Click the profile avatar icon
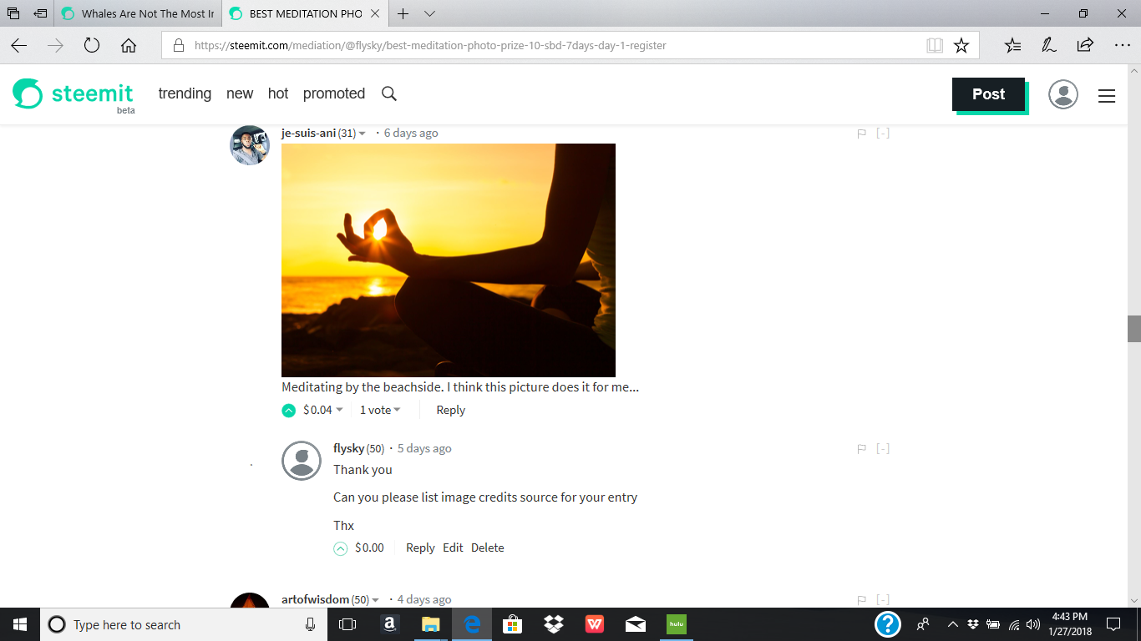Screen dimensions: 1141x641 1063,95
